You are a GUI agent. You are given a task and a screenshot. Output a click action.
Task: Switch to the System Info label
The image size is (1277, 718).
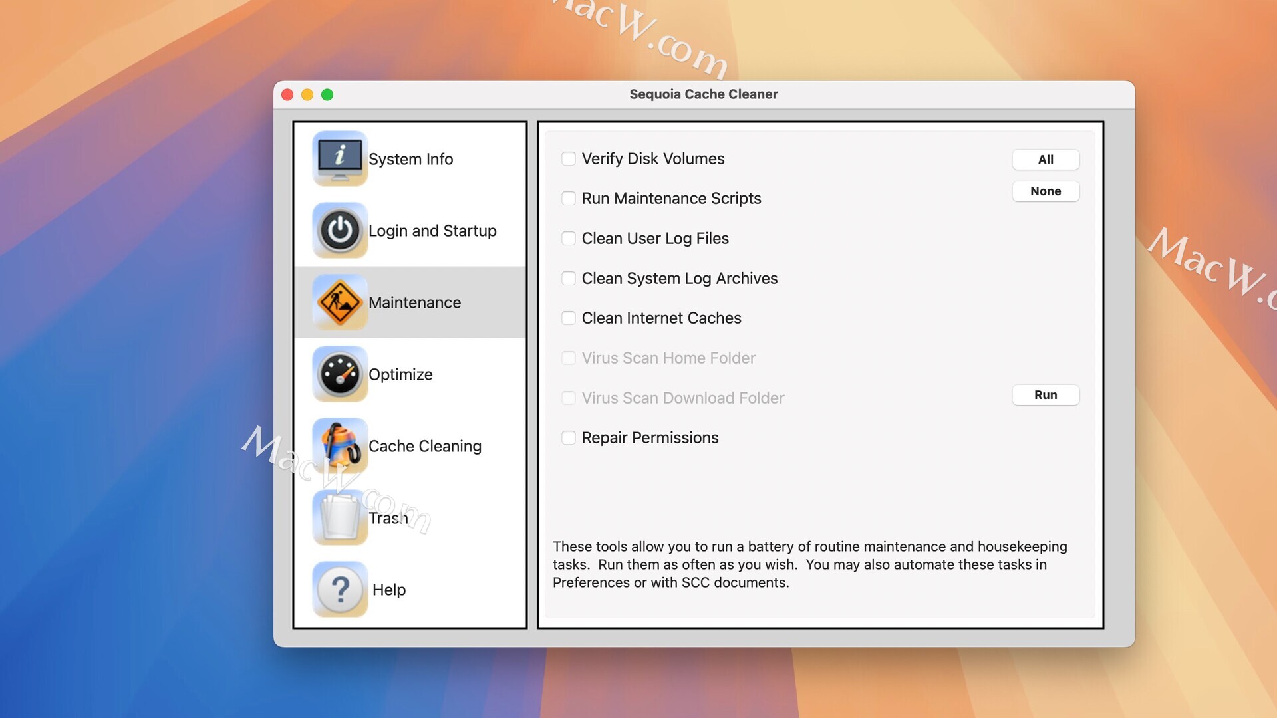coord(410,159)
